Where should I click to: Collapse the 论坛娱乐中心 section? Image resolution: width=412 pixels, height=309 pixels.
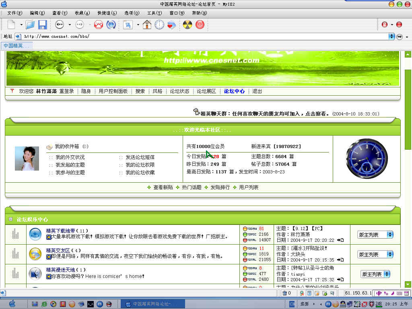(10, 219)
